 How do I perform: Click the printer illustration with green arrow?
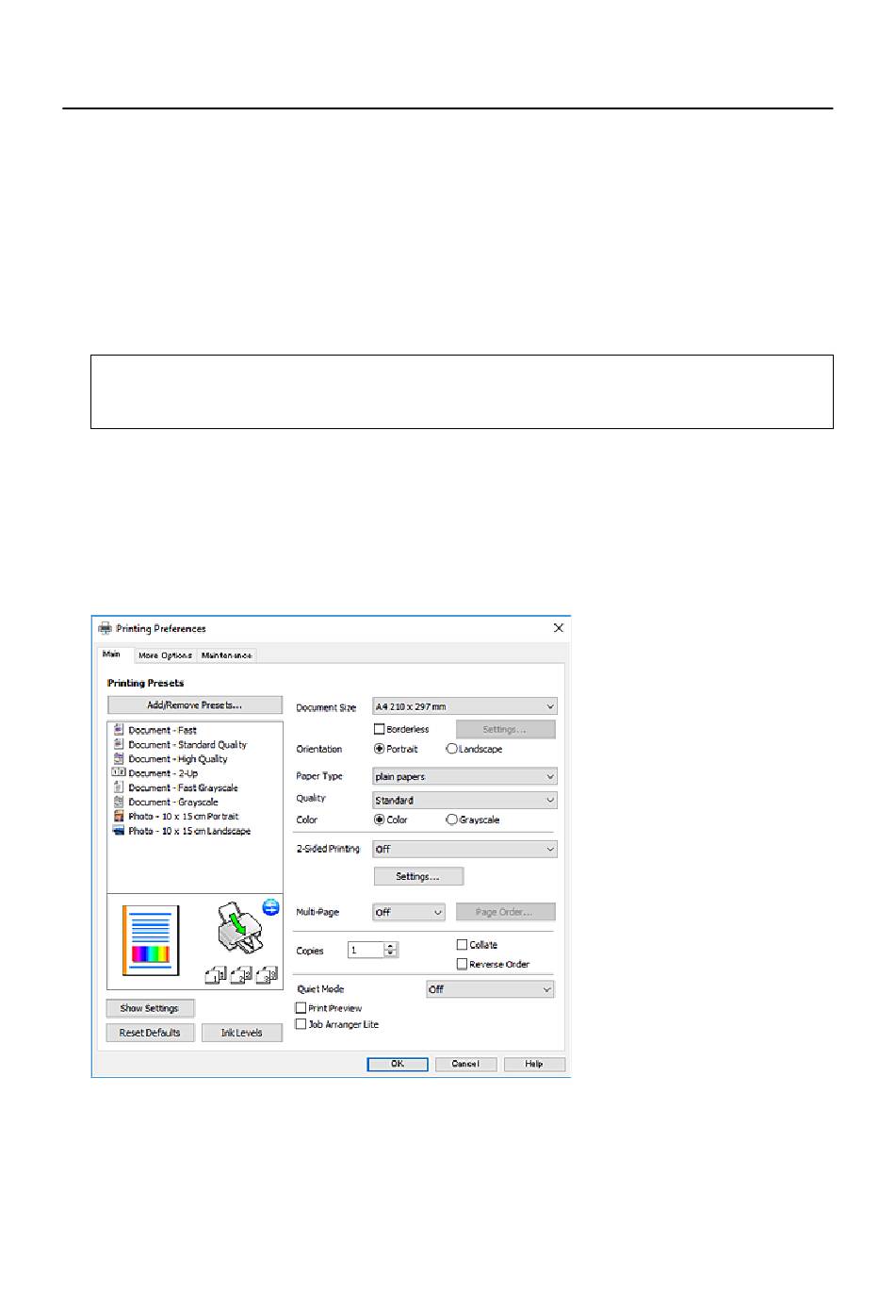tap(239, 927)
